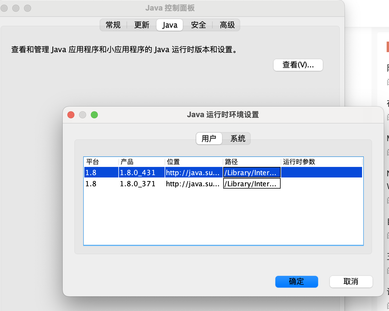Click the 平台 column header
389x311 pixels.
pos(101,162)
